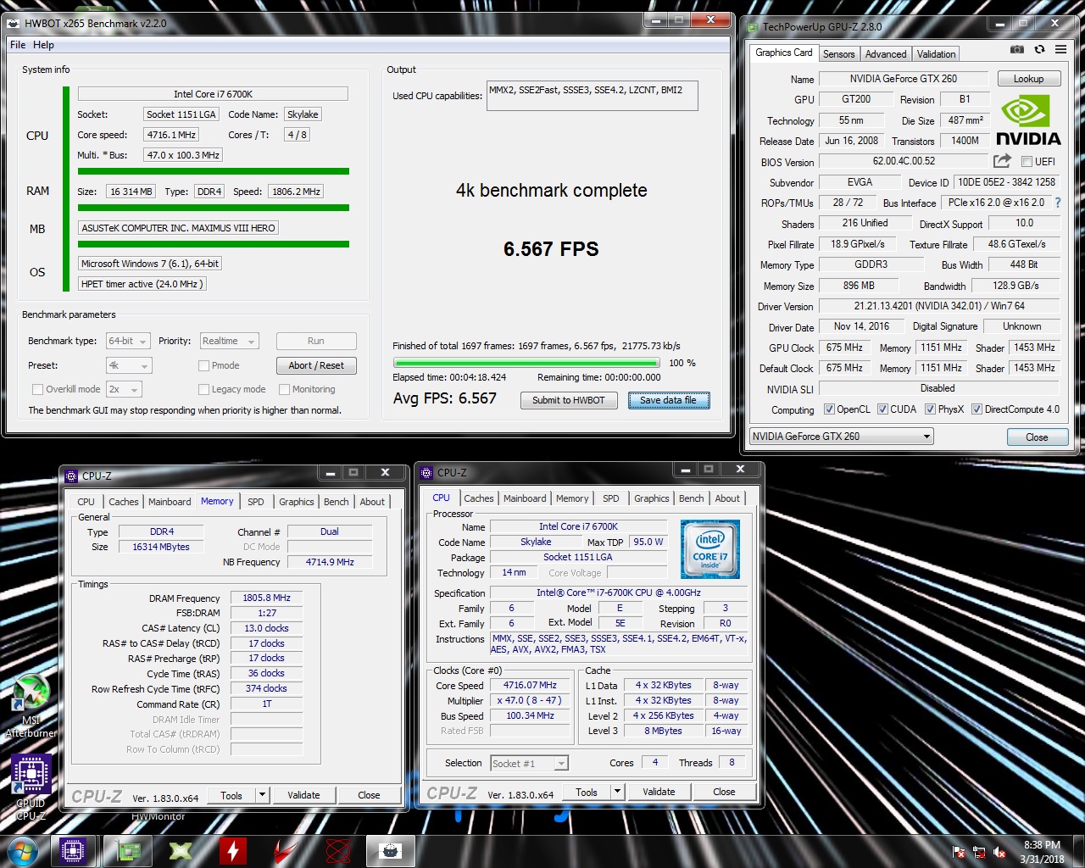Click the HWBOT x265 title bar icon
Viewport: 1085px width, 868px height.
click(14, 24)
